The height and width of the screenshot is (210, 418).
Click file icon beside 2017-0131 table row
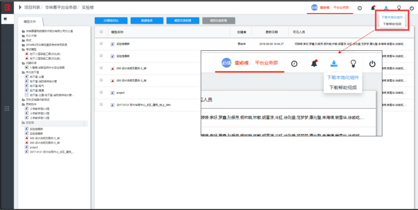click(113, 105)
